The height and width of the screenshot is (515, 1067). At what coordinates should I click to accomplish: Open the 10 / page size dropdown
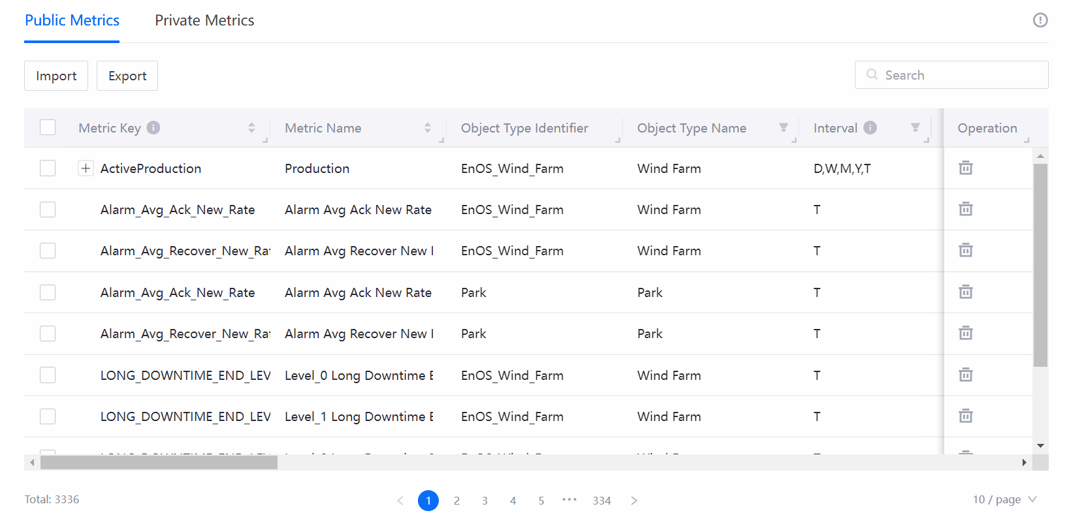pos(1004,499)
